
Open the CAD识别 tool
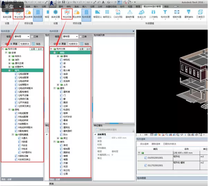[118, 14]
